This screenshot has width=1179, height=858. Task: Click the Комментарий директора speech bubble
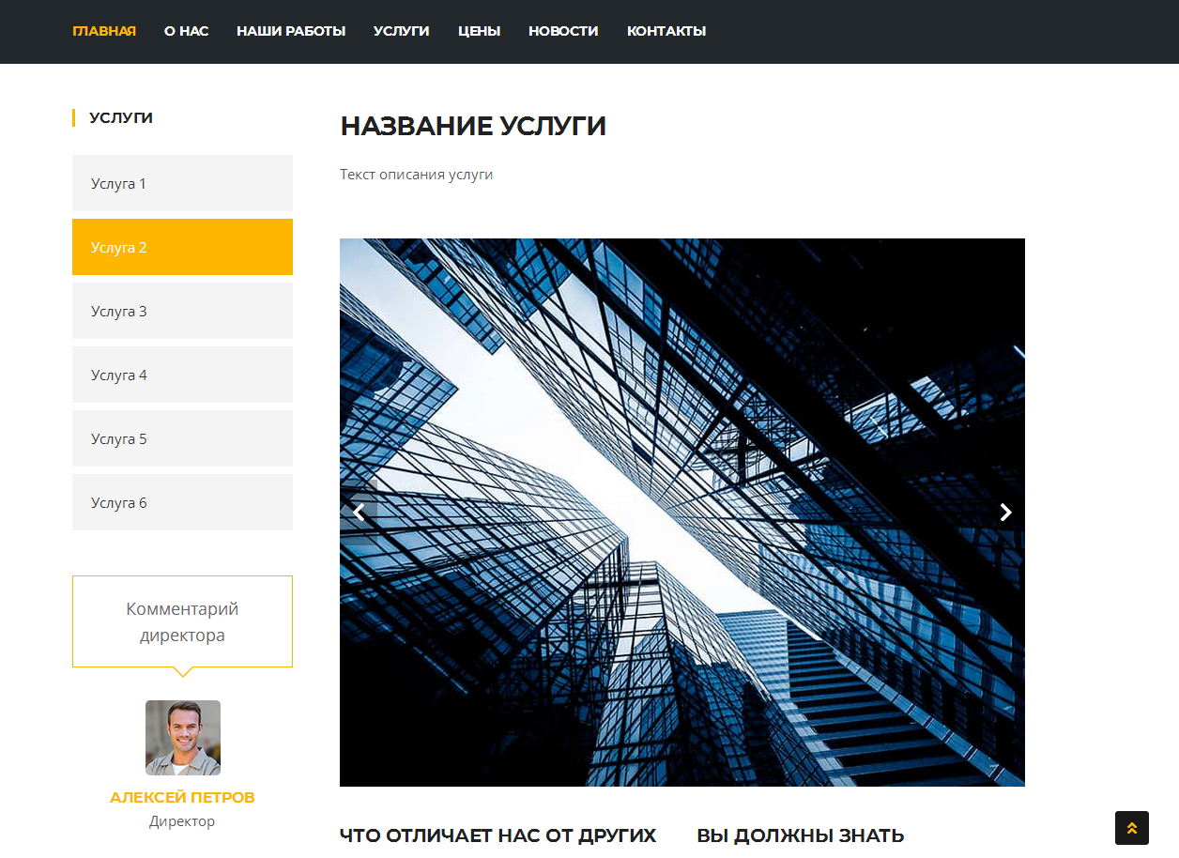(x=182, y=621)
